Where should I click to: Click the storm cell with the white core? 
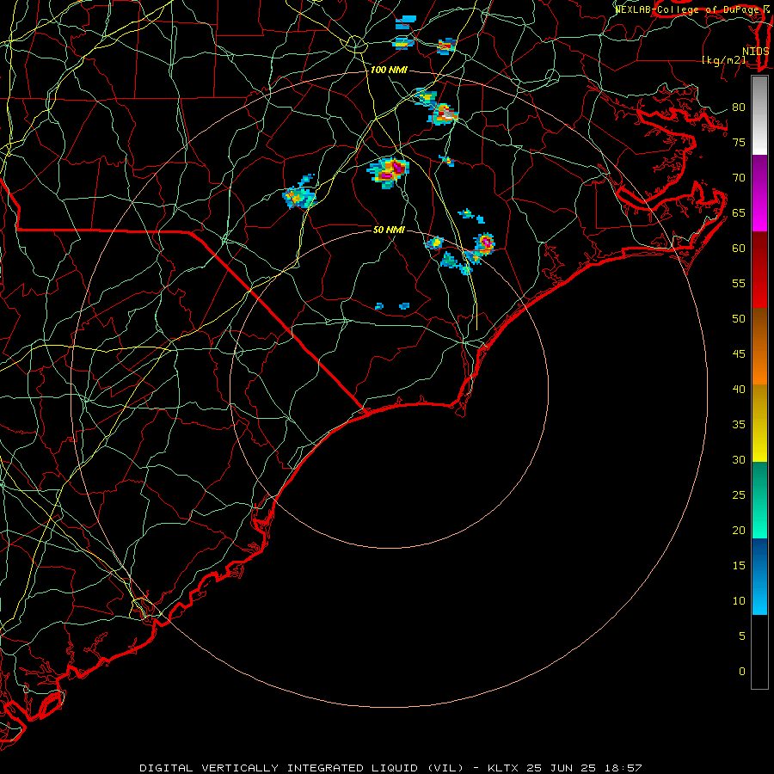click(x=445, y=114)
